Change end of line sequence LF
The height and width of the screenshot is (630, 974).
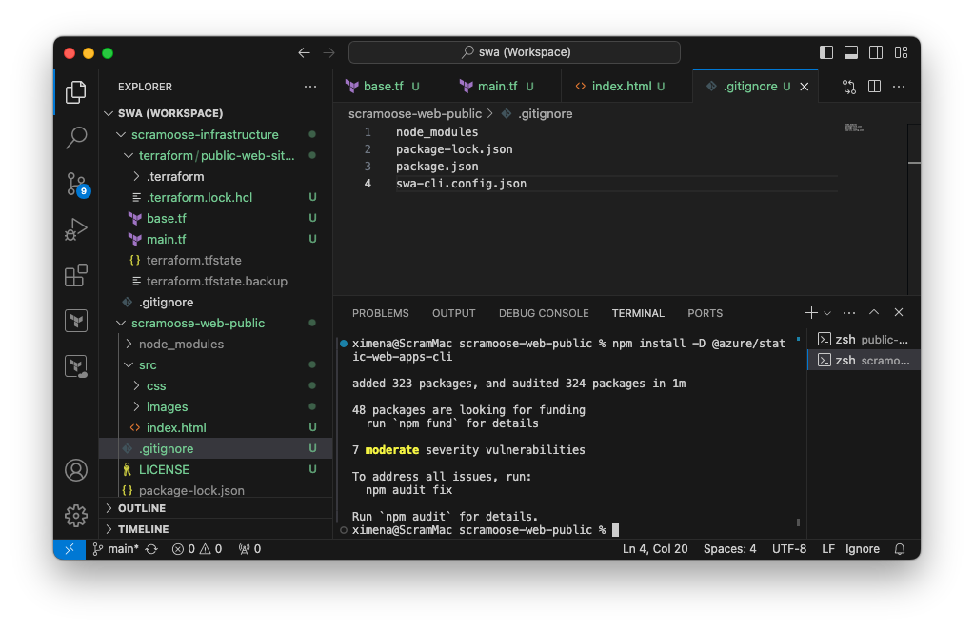(828, 549)
